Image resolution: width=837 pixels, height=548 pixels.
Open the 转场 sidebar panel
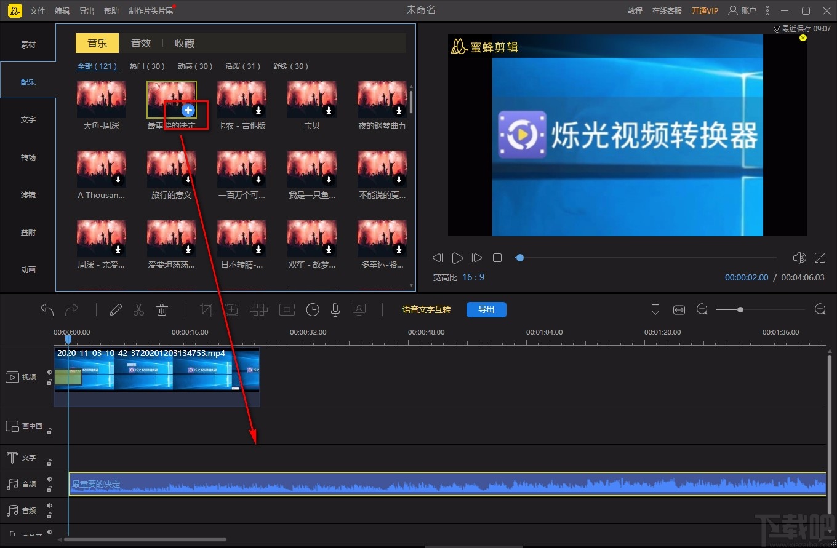coord(28,157)
